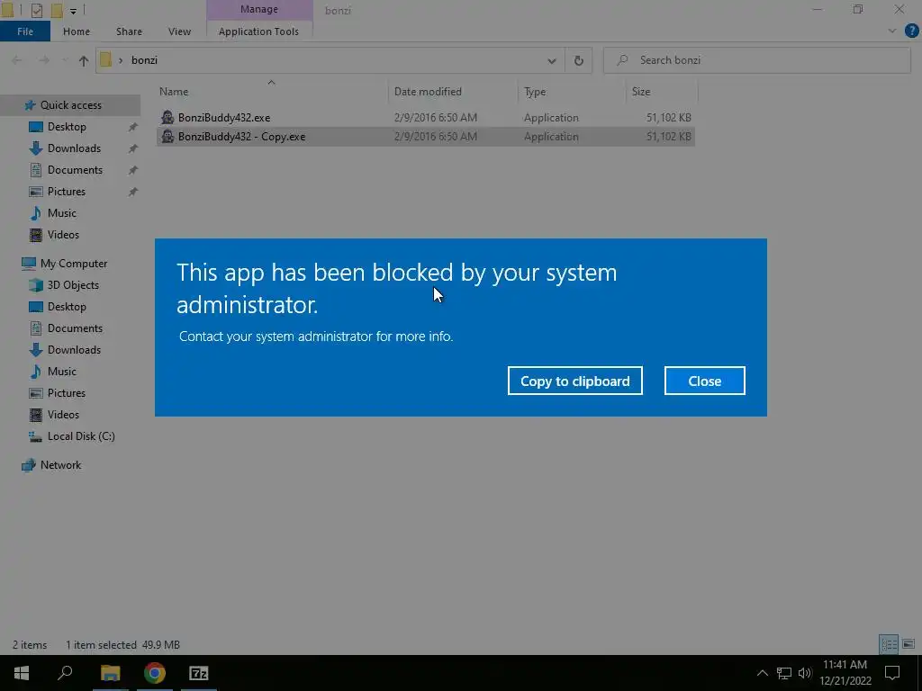
Task: Open pinned Desktop under Quick access
Action: point(67,127)
